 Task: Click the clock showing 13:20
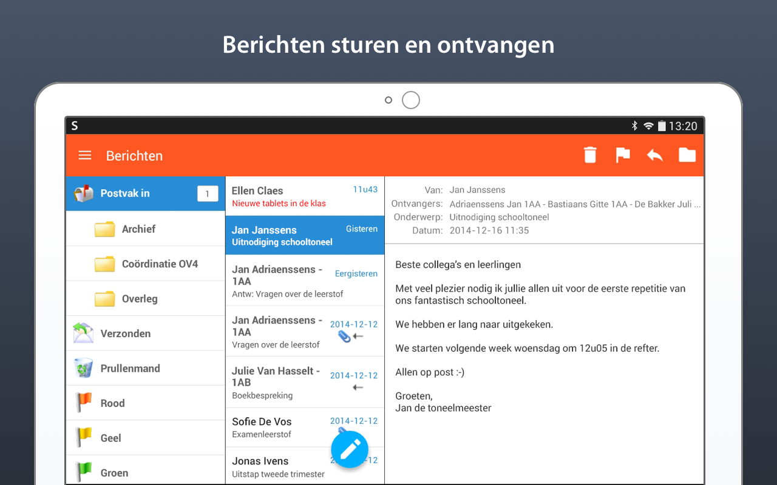[683, 125]
